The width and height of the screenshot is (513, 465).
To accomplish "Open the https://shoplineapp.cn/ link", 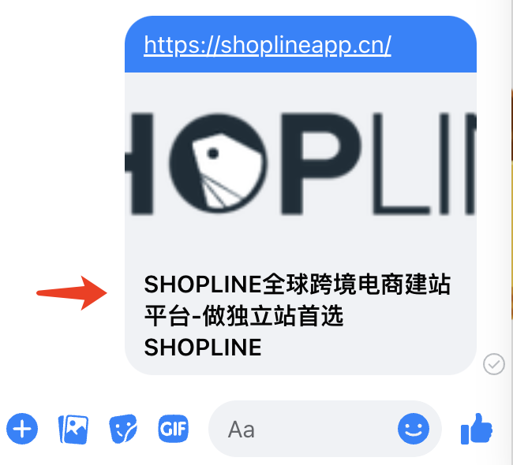I will (x=268, y=45).
